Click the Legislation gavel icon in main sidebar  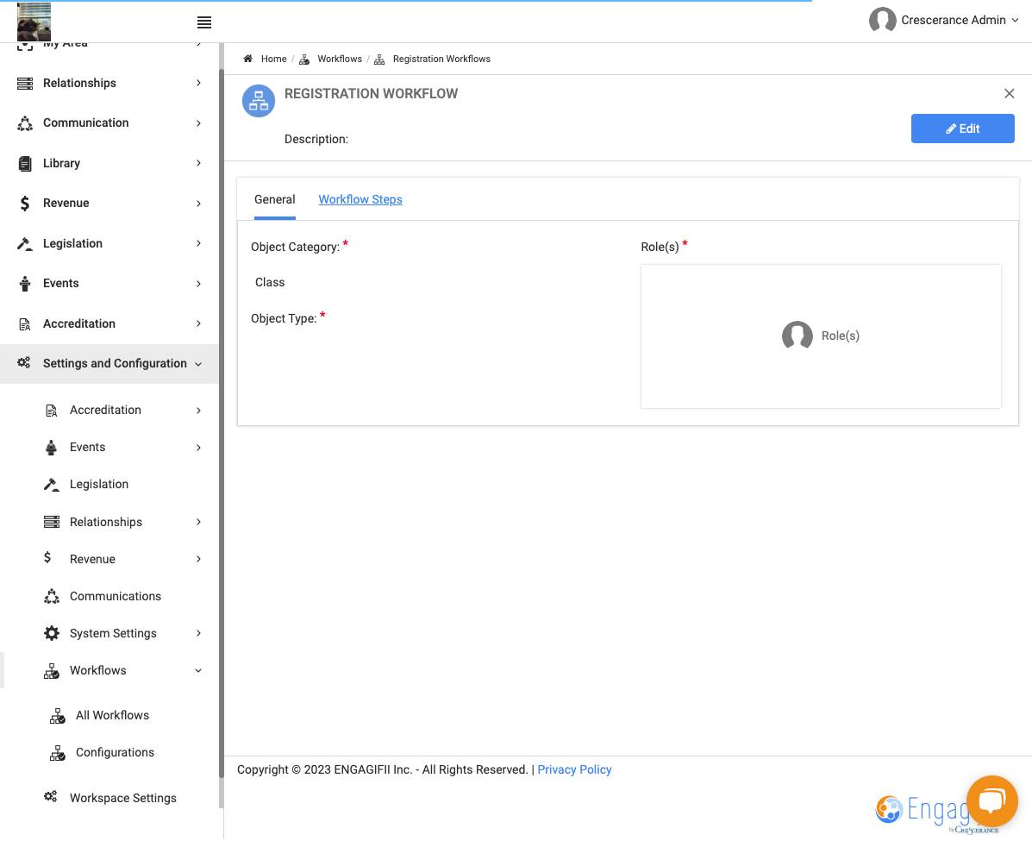tap(25, 243)
